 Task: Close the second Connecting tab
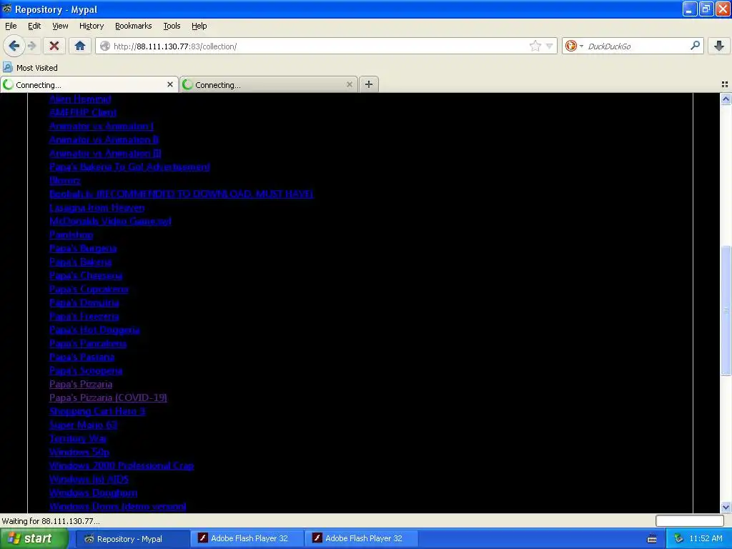(x=349, y=84)
